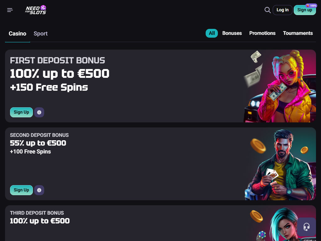The height and width of the screenshot is (241, 321).
Task: Open the Second Deposit Bonus man artwork
Action: pyautogui.click(x=281, y=165)
